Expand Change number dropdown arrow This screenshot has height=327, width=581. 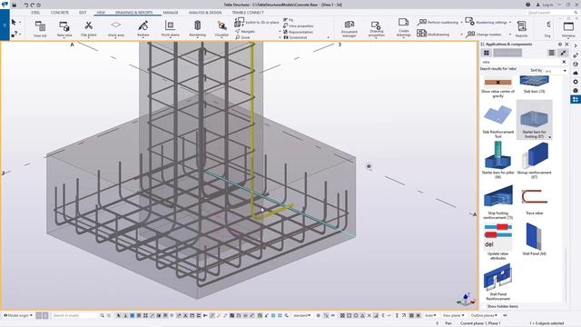pos(510,35)
